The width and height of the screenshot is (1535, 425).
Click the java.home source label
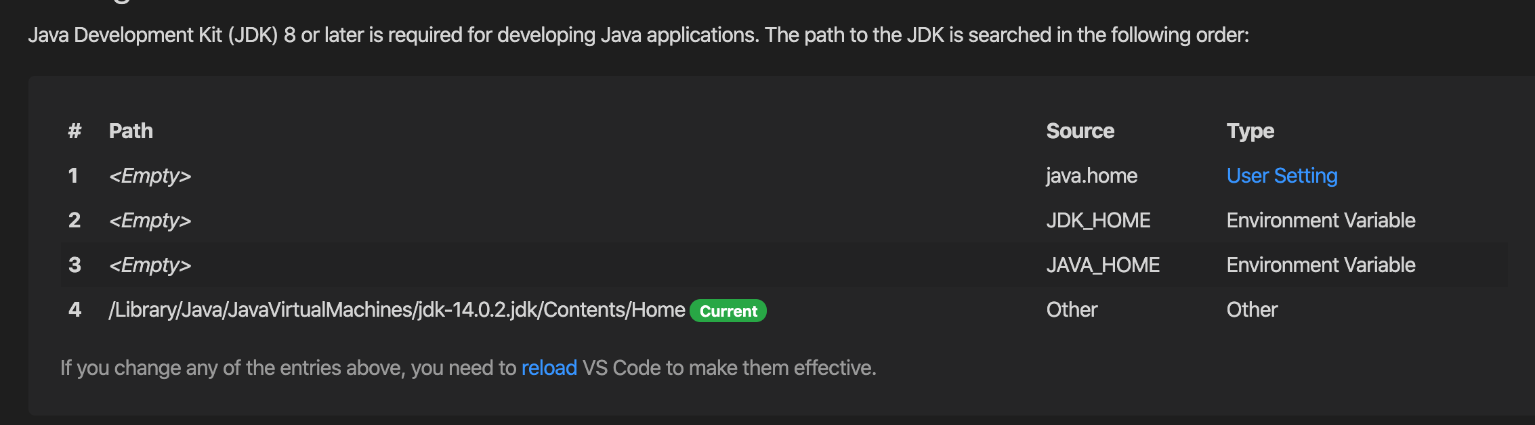(1092, 175)
